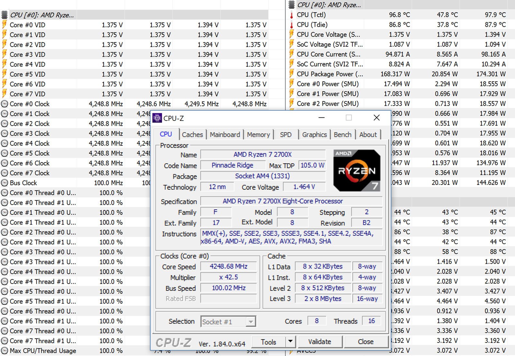This screenshot has width=515, height=356.
Task: Click the clock icon beside Bus Clock
Action: [5, 183]
